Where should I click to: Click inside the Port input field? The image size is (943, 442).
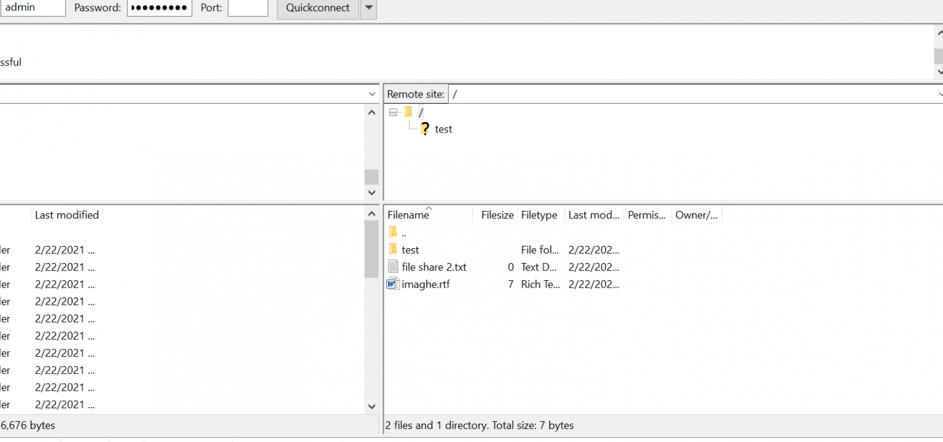pyautogui.click(x=247, y=8)
